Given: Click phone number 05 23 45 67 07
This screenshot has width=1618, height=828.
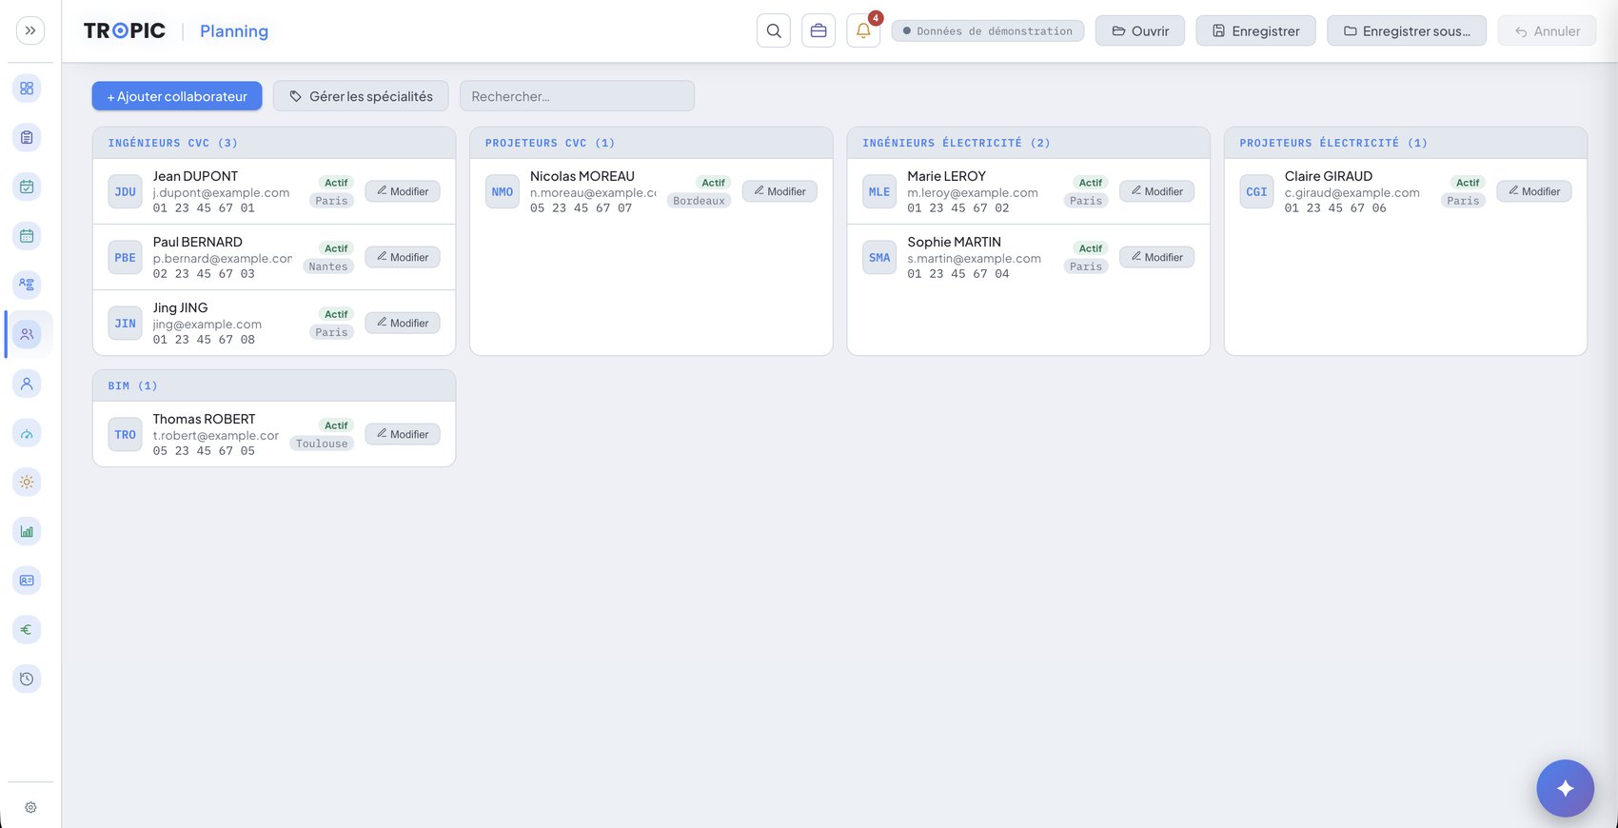Looking at the screenshot, I should coord(581,207).
